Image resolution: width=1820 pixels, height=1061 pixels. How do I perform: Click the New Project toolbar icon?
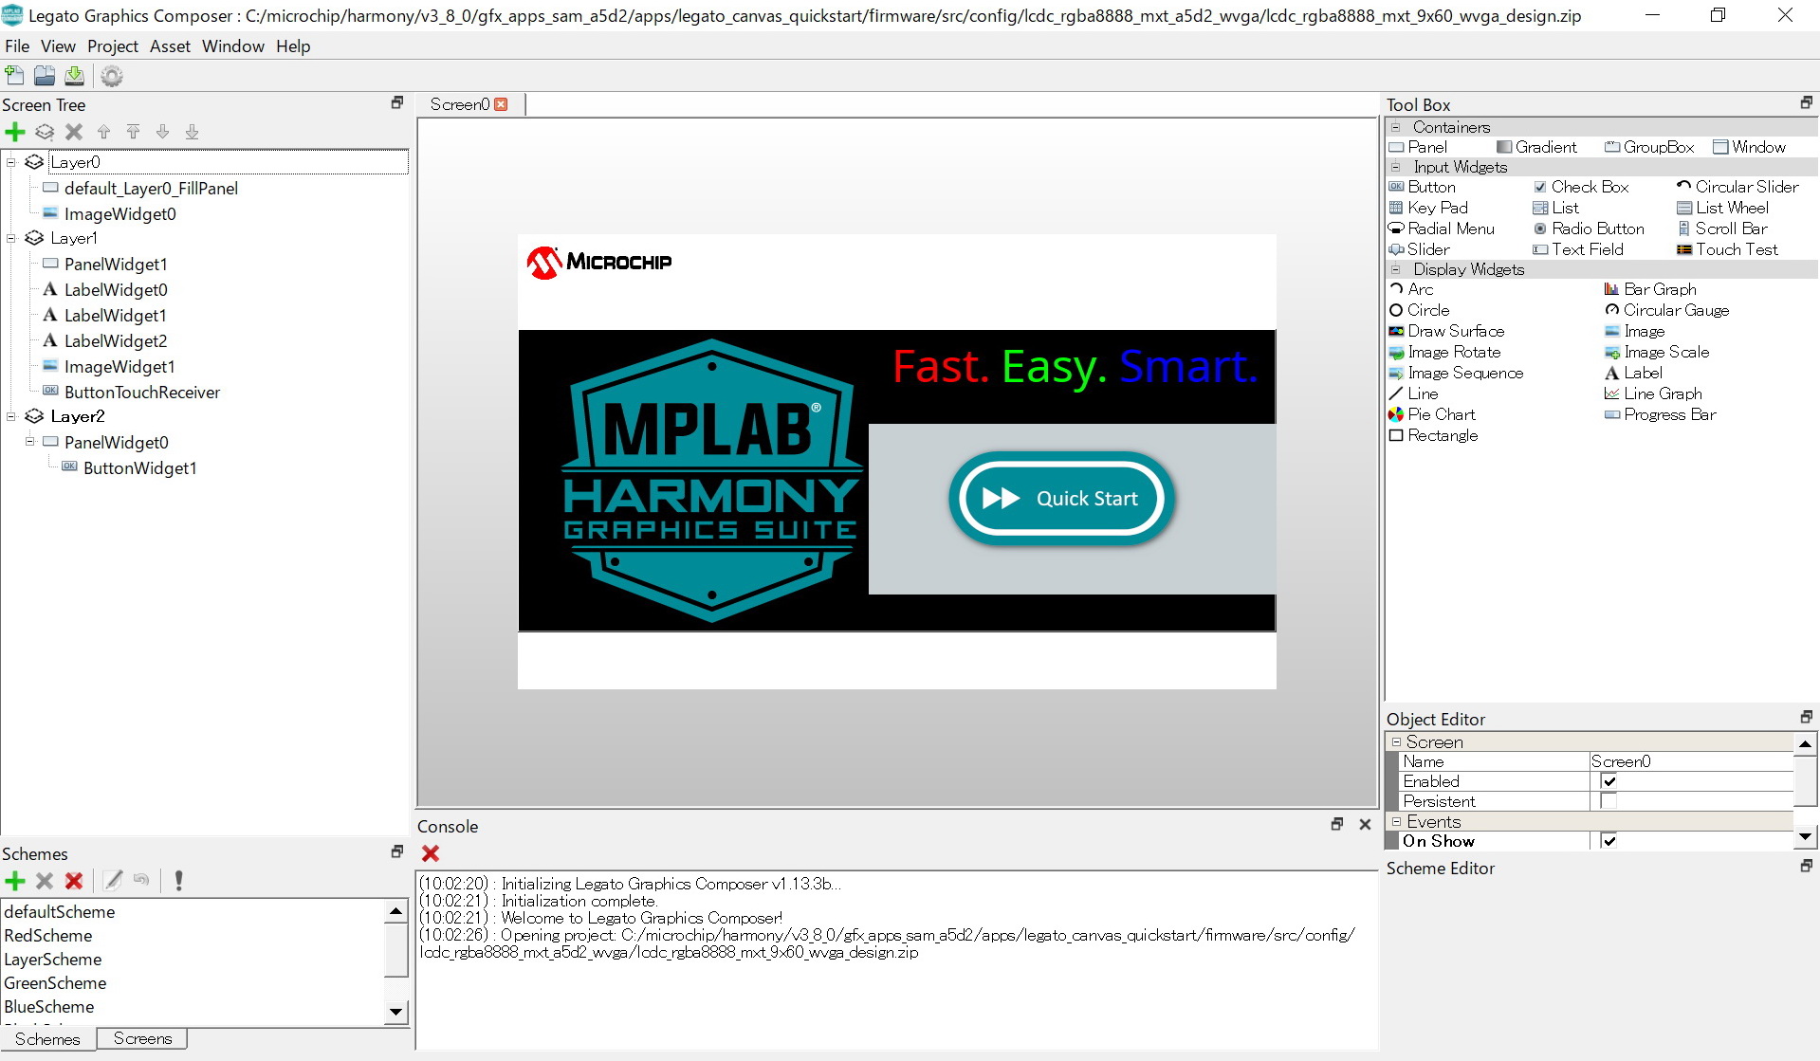point(15,76)
